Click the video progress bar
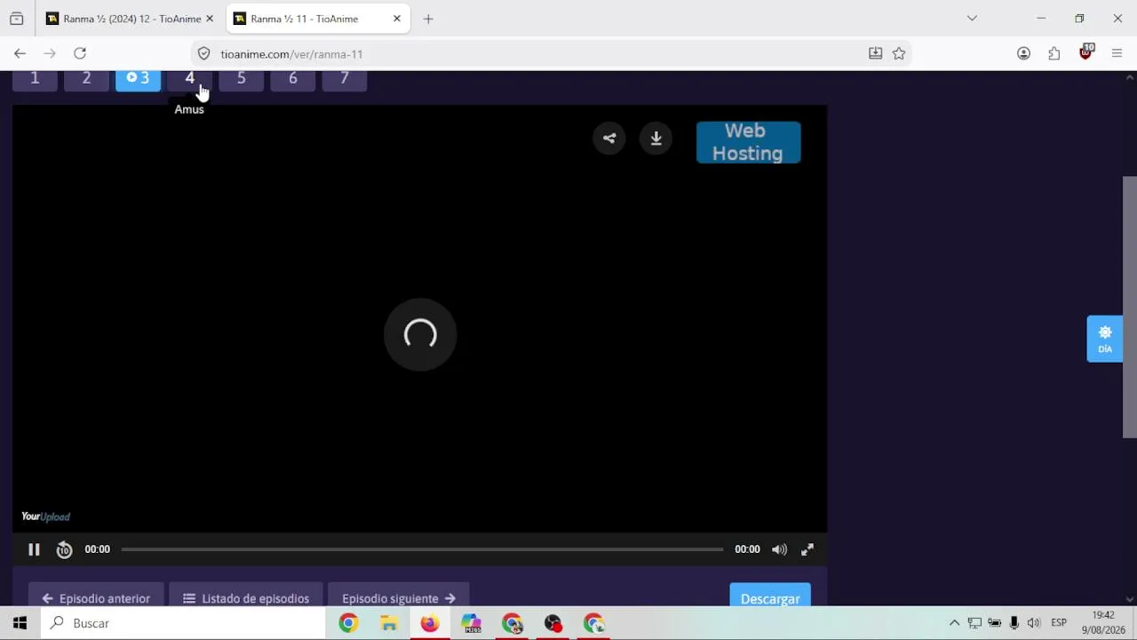 (422, 549)
